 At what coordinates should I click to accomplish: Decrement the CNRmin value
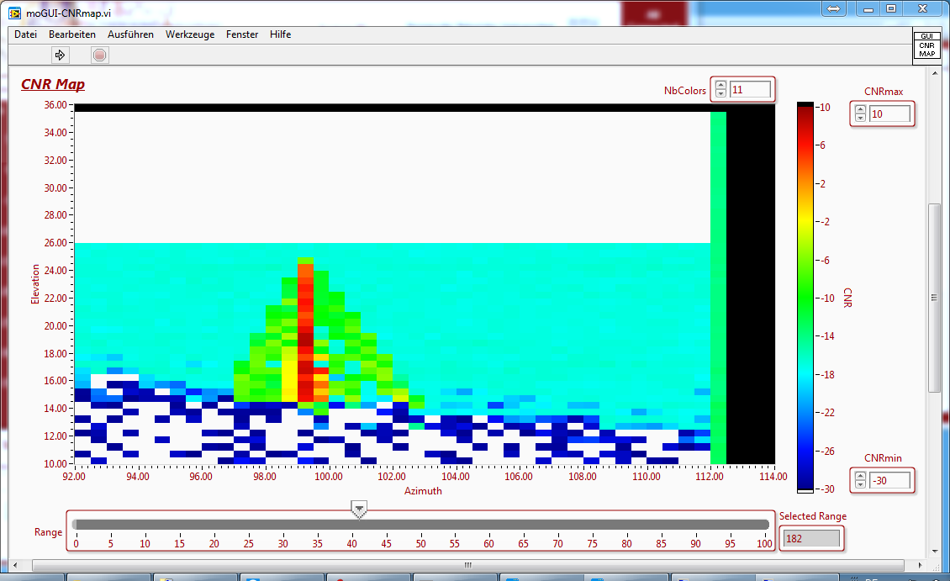[x=860, y=485]
